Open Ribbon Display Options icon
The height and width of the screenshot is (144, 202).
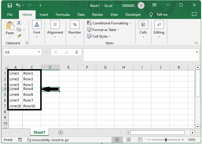pyautogui.click(x=154, y=5)
